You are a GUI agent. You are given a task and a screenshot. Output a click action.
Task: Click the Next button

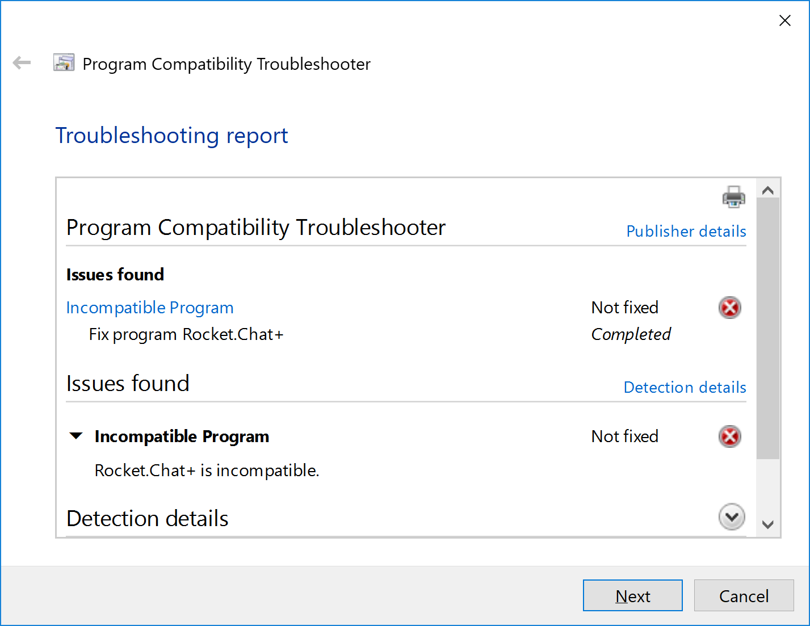[x=632, y=595]
